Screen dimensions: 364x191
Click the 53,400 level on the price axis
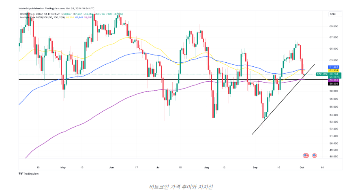pyautogui.click(x=334, y=121)
